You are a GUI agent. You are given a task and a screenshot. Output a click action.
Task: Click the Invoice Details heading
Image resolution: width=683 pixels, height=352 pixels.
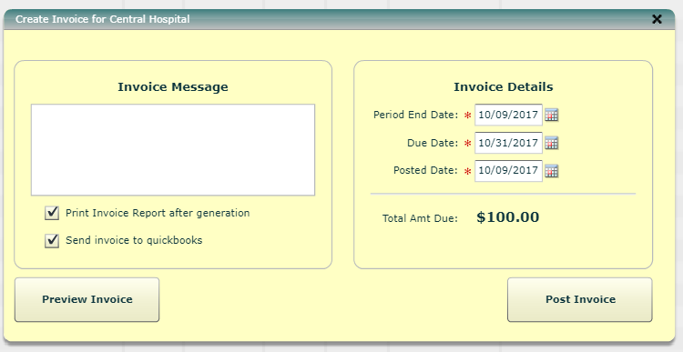pos(504,87)
